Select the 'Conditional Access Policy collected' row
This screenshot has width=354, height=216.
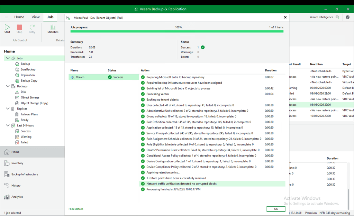(212, 156)
